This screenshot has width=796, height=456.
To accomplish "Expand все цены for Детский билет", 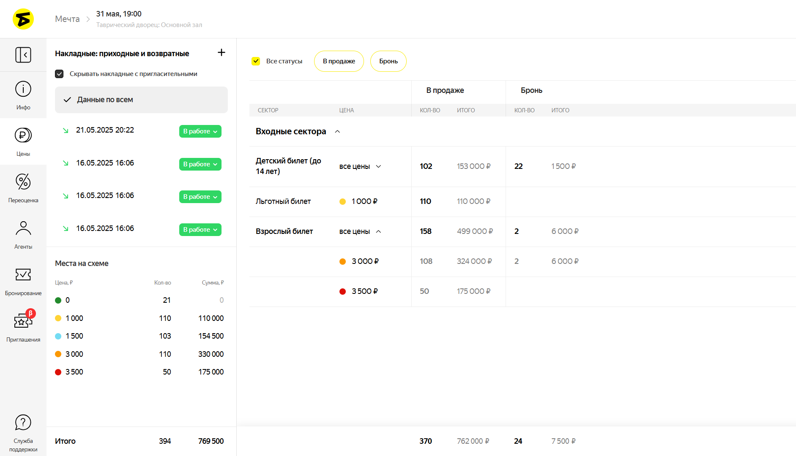I will tap(378, 166).
